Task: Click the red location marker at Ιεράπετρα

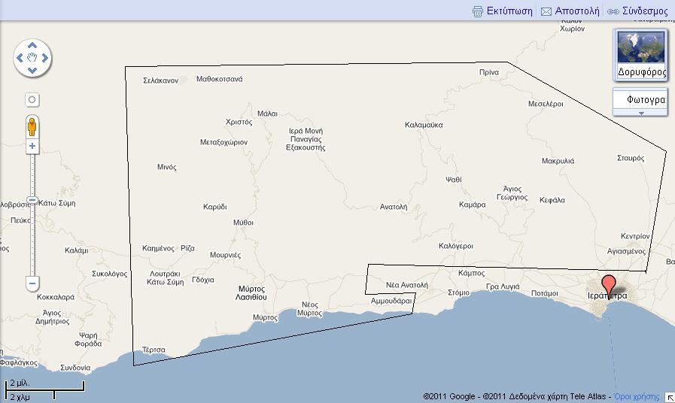Action: click(608, 286)
